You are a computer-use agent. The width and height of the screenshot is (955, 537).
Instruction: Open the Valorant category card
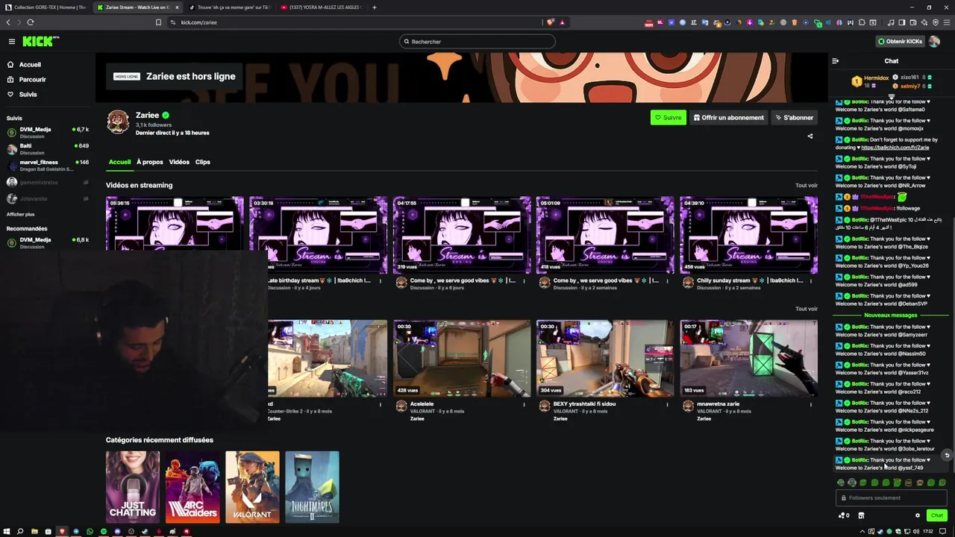tap(252, 486)
